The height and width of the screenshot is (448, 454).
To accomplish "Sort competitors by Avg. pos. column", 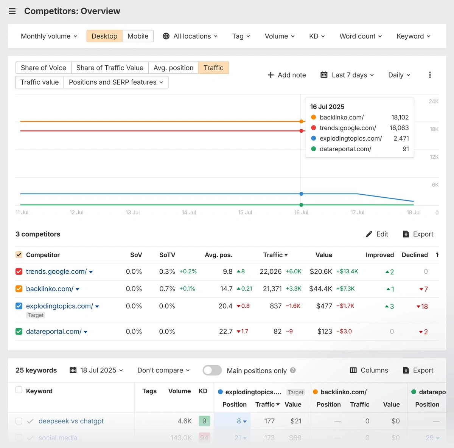I will 218,255.
